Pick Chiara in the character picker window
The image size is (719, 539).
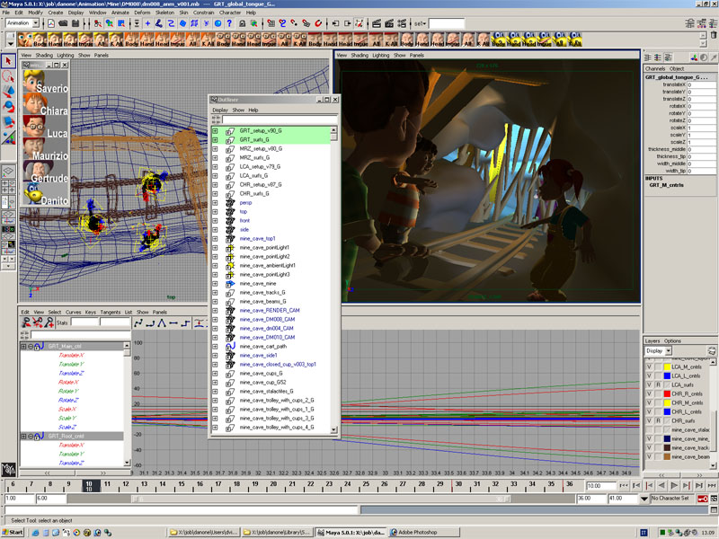46,104
